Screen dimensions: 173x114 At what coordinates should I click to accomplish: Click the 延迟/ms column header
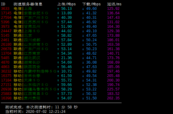114,4
